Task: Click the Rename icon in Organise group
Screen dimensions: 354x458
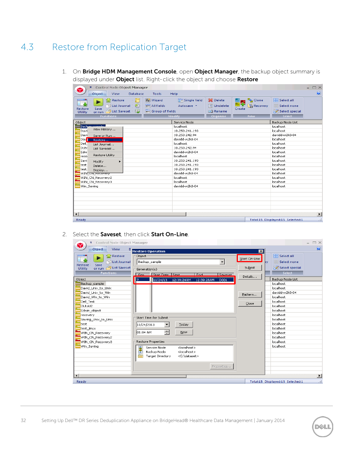Action: pyautogui.click(x=210, y=111)
